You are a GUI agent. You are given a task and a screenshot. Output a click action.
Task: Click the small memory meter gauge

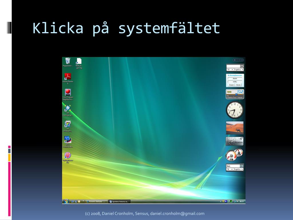(x=239, y=152)
